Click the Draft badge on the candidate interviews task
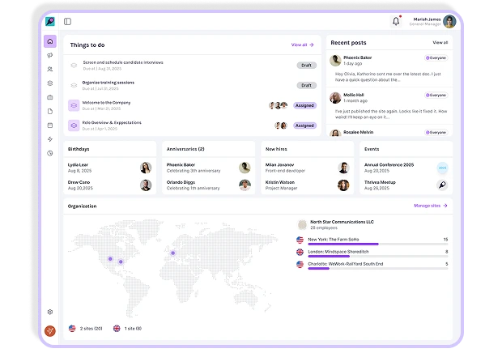Image resolution: width=502 pixels, height=353 pixels. pos(306,65)
